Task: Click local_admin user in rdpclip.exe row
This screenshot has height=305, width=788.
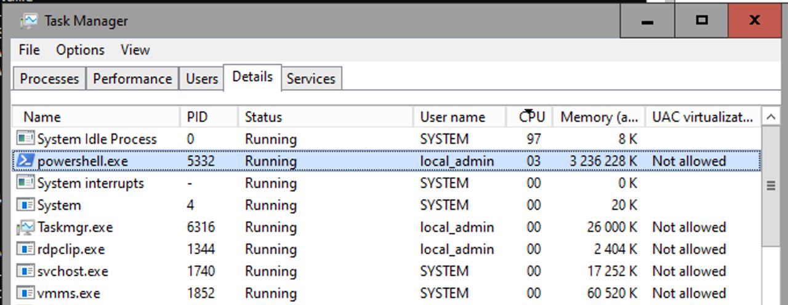Action: click(457, 250)
